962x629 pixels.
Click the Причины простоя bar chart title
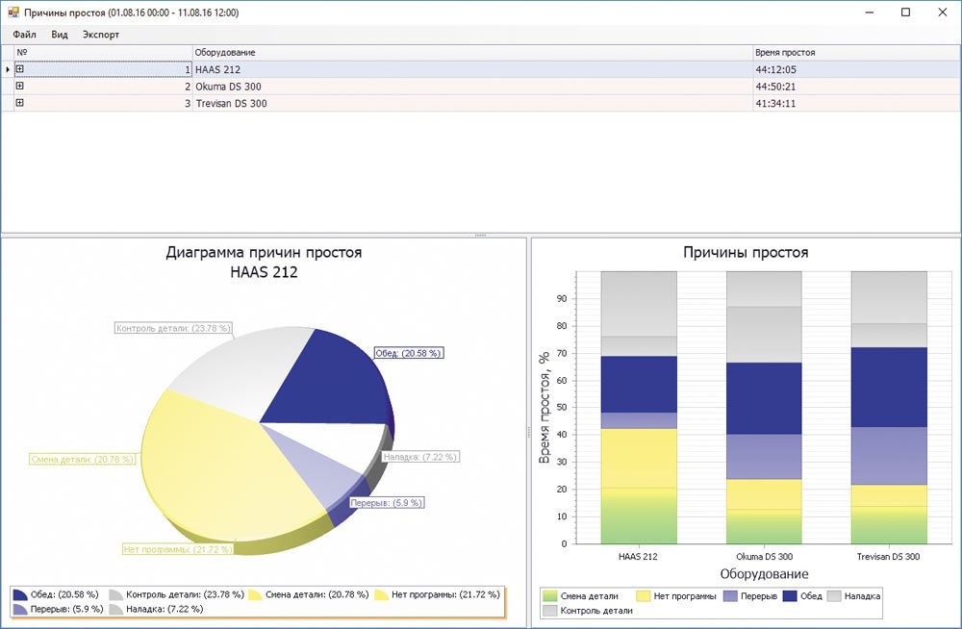[x=746, y=252]
